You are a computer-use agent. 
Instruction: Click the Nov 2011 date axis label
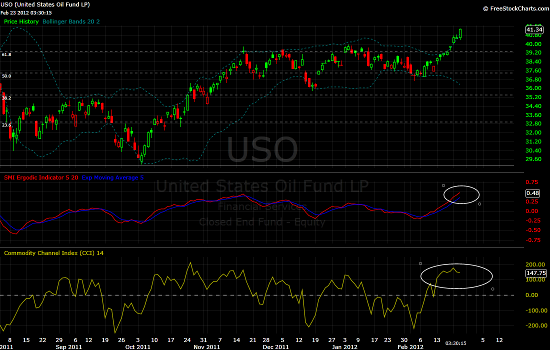[x=206, y=347]
